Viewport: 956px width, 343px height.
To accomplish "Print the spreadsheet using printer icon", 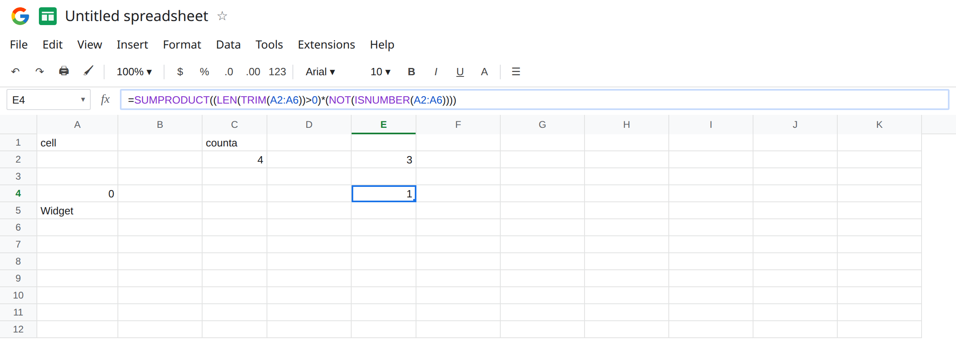I will coord(64,71).
